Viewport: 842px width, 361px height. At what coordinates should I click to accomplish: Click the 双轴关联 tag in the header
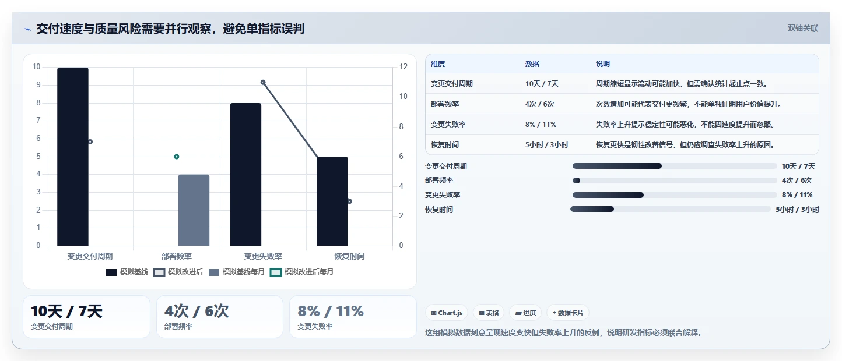point(803,28)
